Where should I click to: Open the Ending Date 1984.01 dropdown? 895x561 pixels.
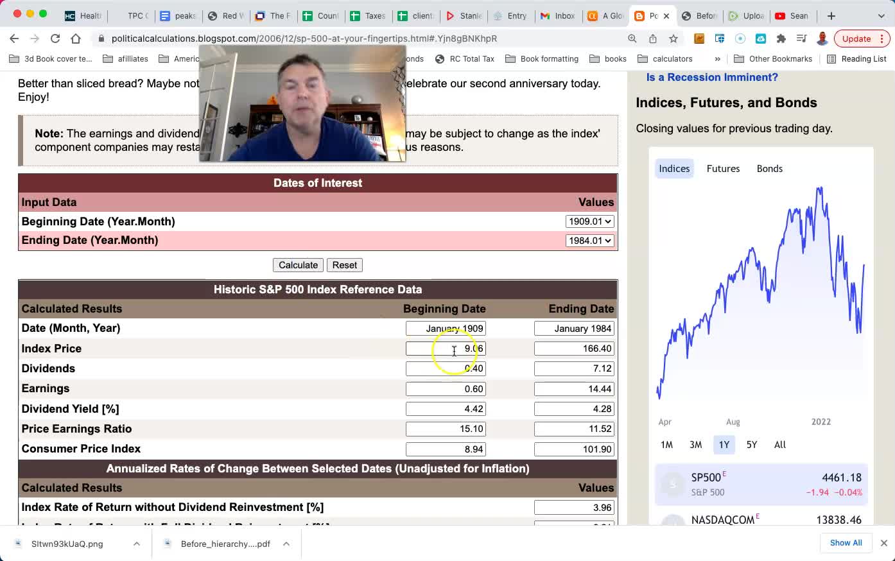coord(589,241)
